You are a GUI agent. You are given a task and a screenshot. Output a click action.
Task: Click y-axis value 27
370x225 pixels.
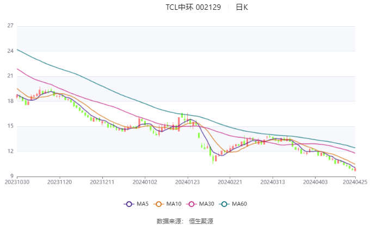10,26
